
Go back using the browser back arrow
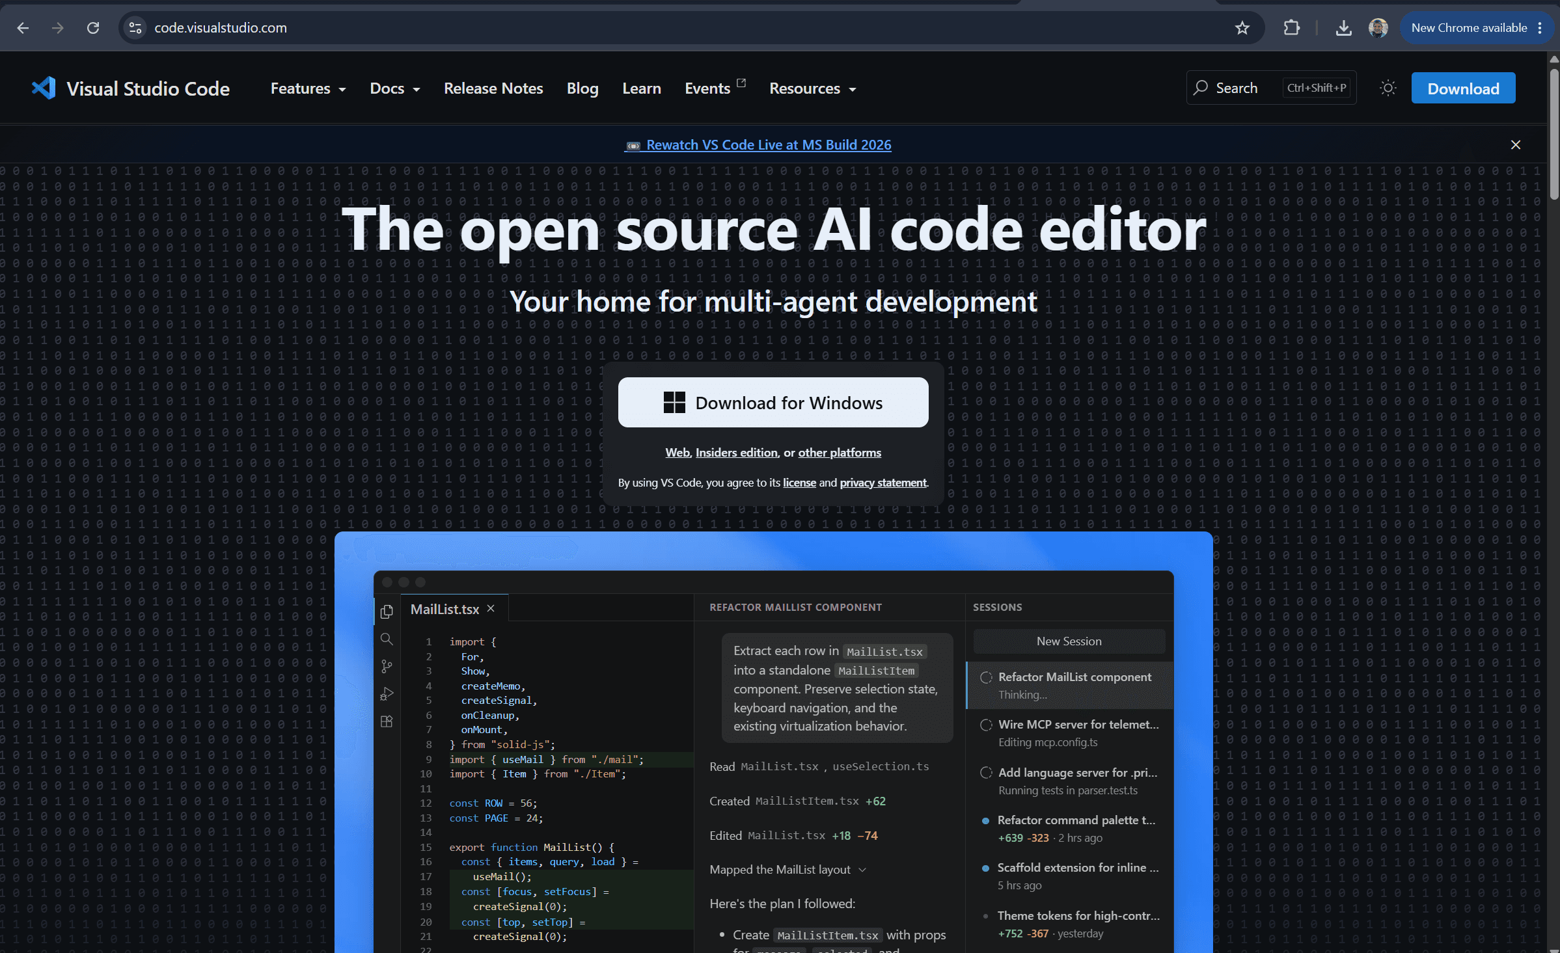tap(23, 28)
